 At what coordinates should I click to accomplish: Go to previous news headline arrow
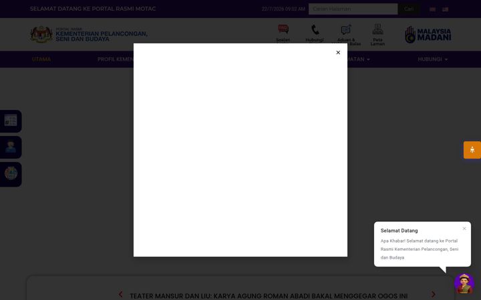tap(120, 295)
